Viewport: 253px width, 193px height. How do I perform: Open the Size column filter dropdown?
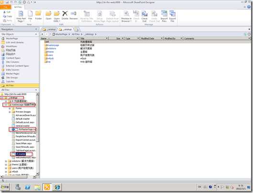pos(122,38)
